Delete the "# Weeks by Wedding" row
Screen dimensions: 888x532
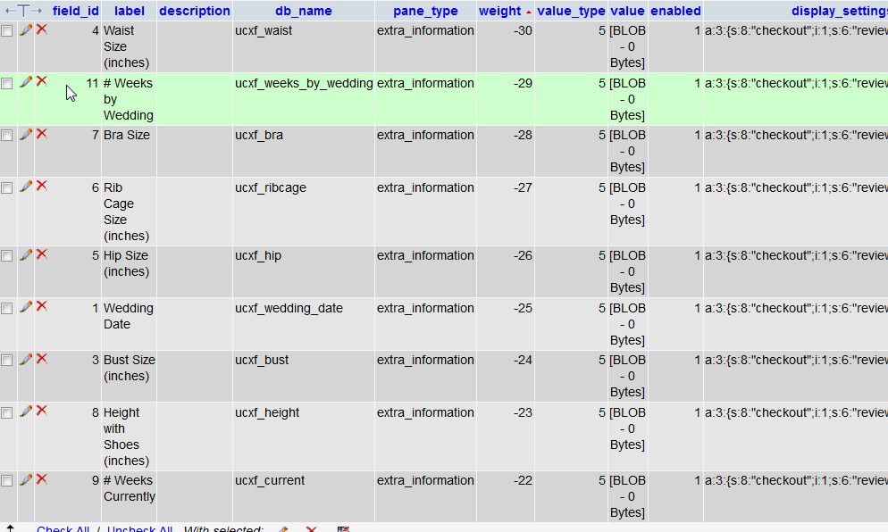[x=41, y=82]
